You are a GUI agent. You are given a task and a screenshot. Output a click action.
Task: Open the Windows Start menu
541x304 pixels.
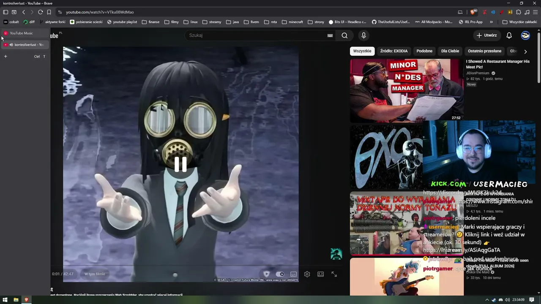click(5, 300)
